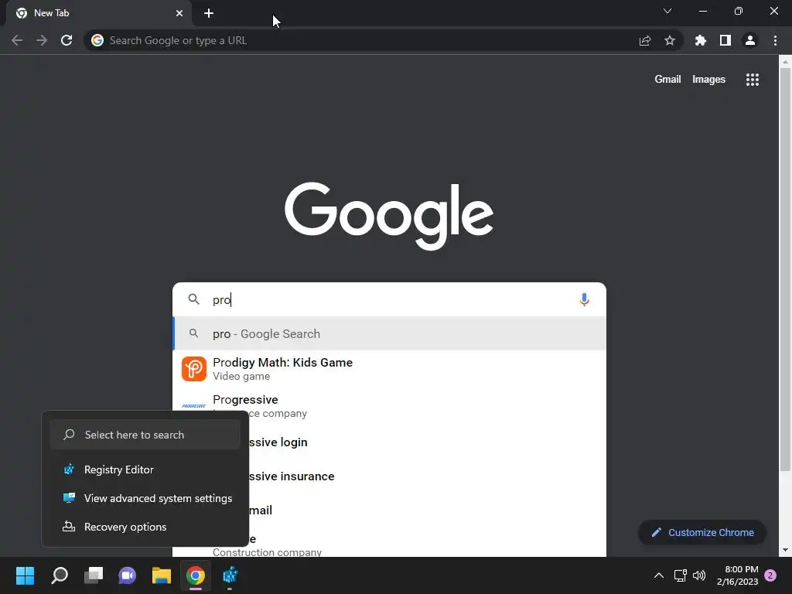
Task: Click the Prodigy orange app icon
Action: coord(194,369)
